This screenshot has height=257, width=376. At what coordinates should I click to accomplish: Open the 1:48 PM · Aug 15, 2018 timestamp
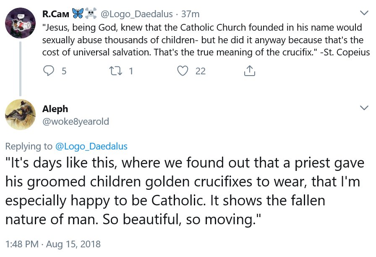pyautogui.click(x=53, y=244)
